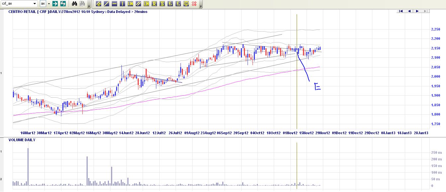Select the horizontal line tool
Screen dimensions: 446x192
click(114, 4)
